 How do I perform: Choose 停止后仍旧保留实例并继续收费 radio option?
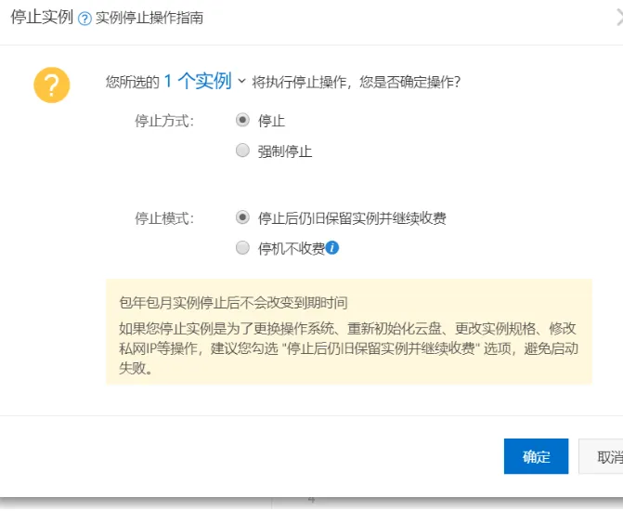click(242, 217)
